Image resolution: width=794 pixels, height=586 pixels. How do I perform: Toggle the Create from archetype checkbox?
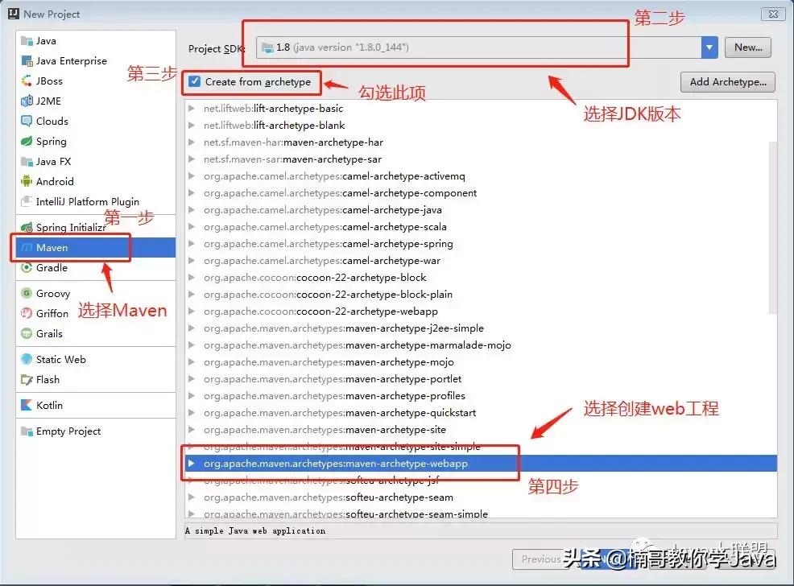point(194,82)
